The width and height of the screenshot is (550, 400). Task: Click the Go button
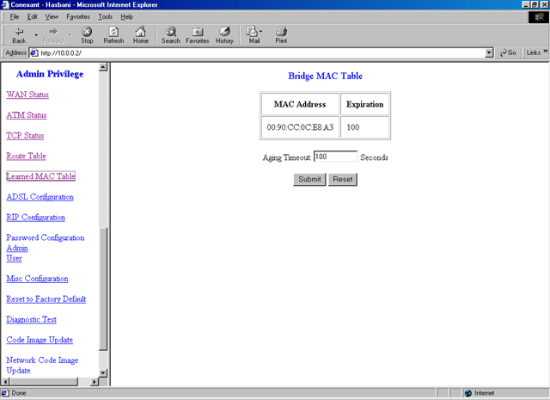click(508, 52)
